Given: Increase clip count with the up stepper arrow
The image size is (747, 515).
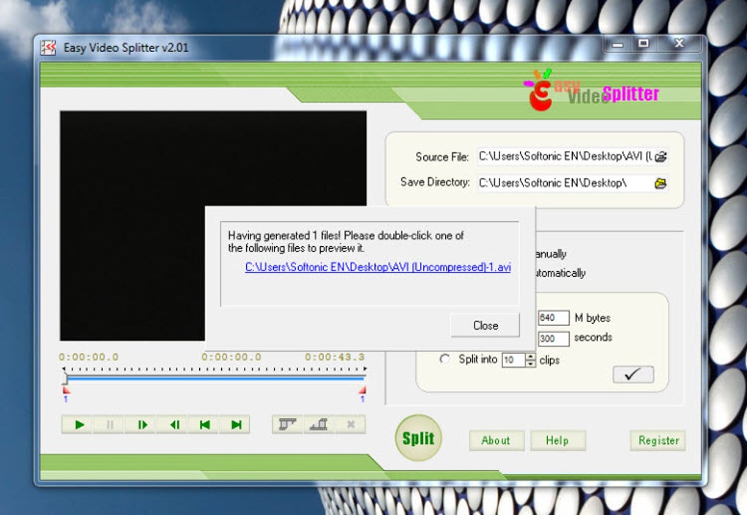Looking at the screenshot, I should [x=531, y=356].
